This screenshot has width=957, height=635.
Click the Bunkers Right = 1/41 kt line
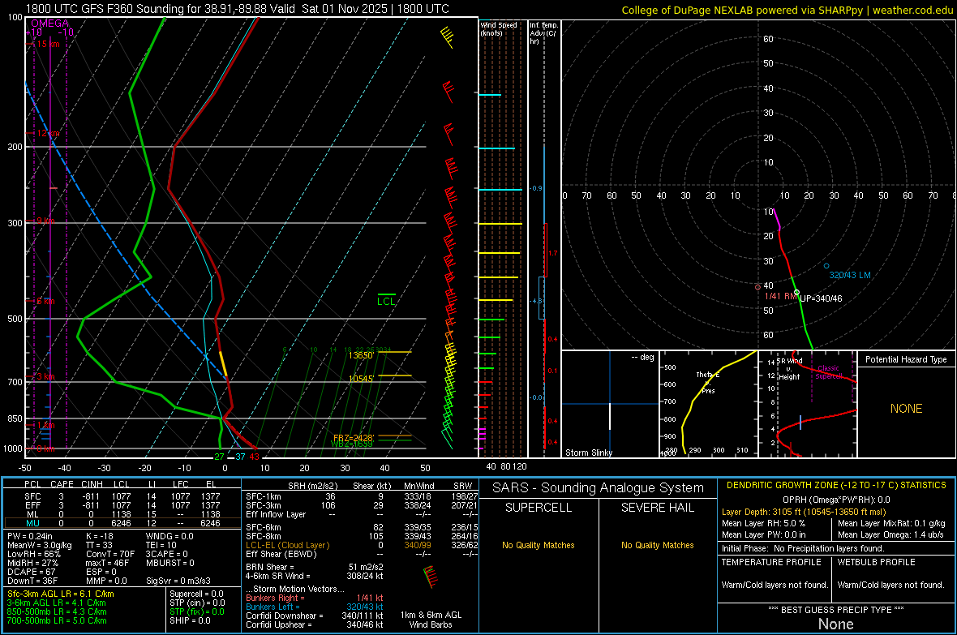pos(315,598)
